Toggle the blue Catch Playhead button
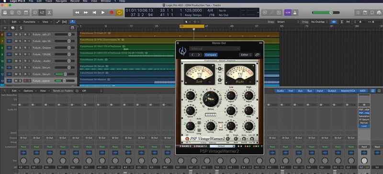The height and width of the screenshot is (174, 383). pos(72,22)
